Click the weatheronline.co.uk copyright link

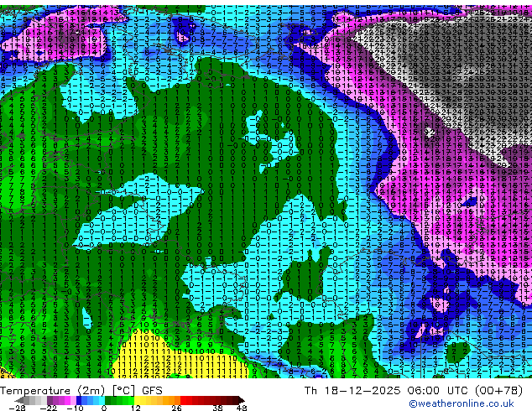462,403
